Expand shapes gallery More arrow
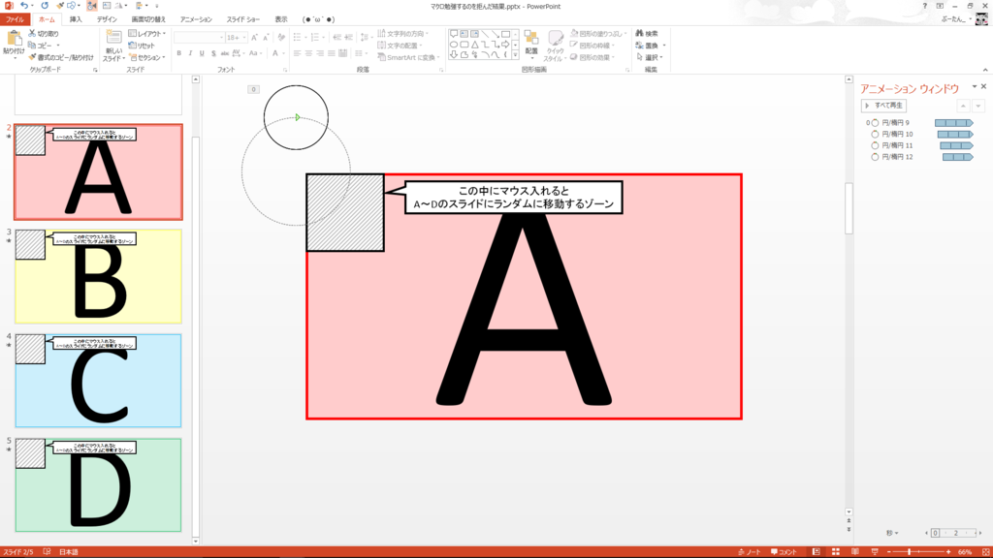This screenshot has width=993, height=558. tap(516, 55)
